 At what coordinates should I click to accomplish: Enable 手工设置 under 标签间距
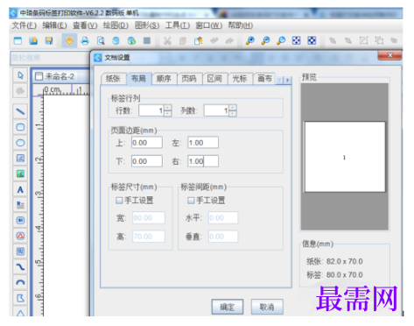point(191,201)
